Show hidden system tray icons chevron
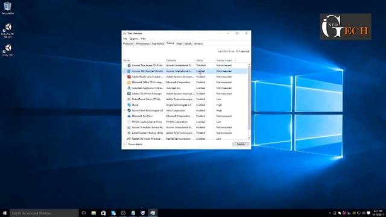Viewport: 386px width, 217px height. [330, 213]
